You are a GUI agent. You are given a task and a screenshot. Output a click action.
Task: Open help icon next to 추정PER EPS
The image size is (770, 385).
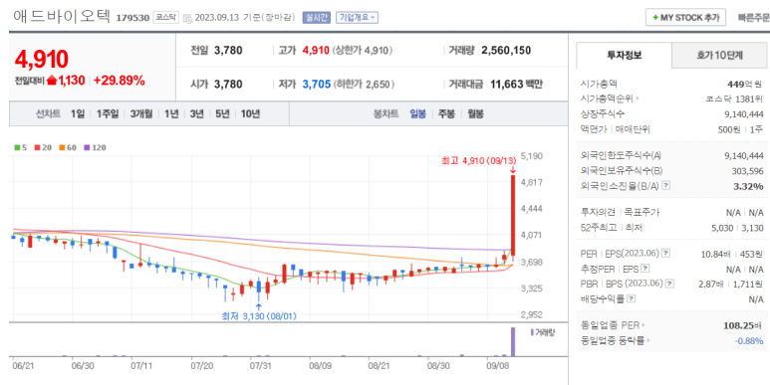tap(645, 269)
